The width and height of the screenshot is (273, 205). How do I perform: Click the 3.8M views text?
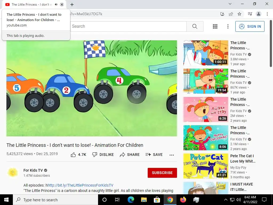tap(238, 59)
